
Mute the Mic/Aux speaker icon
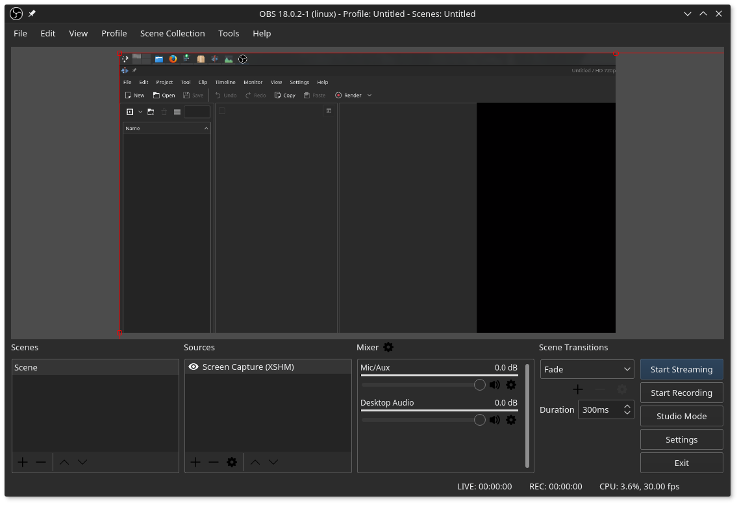(x=494, y=385)
